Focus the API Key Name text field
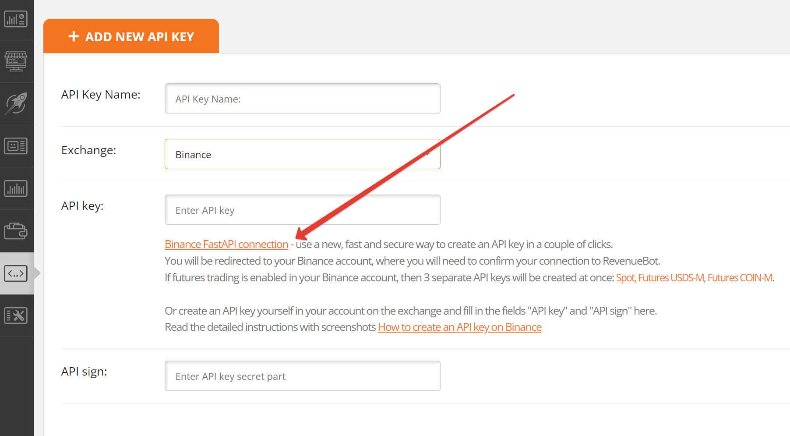The width and height of the screenshot is (790, 436). tap(302, 99)
